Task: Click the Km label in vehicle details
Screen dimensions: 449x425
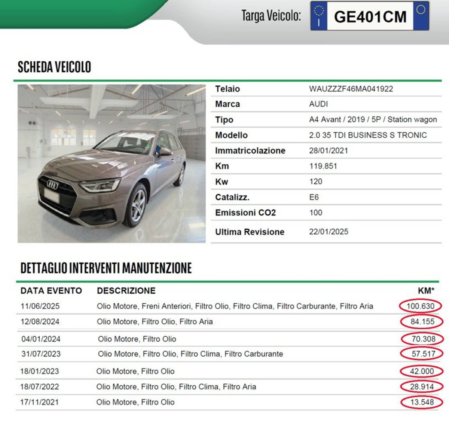Action: click(x=222, y=166)
